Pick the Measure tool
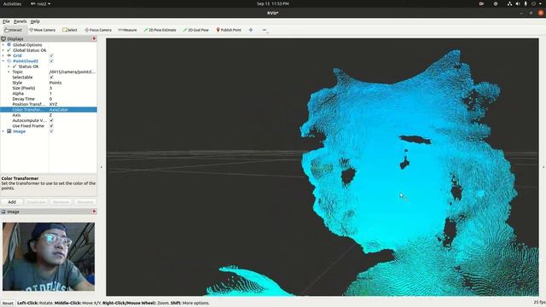 (127, 30)
